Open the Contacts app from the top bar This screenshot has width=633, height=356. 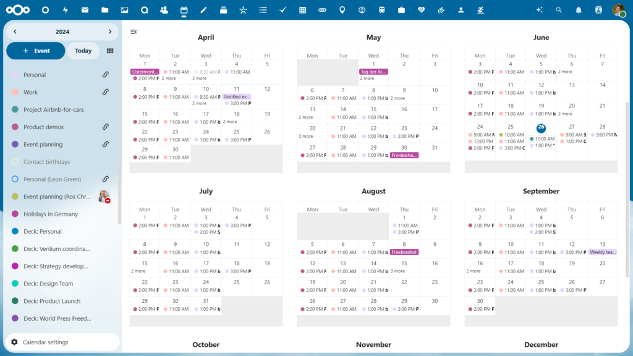pyautogui.click(x=164, y=10)
